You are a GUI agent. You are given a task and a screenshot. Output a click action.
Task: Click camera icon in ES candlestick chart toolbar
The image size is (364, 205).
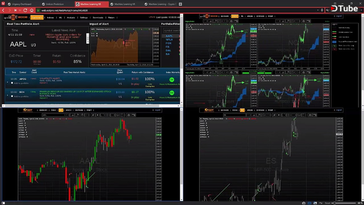310,115
